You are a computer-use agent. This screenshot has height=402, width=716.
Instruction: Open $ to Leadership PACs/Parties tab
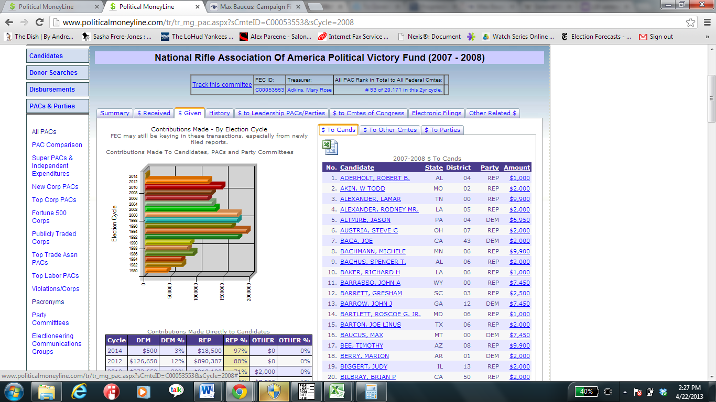point(281,113)
